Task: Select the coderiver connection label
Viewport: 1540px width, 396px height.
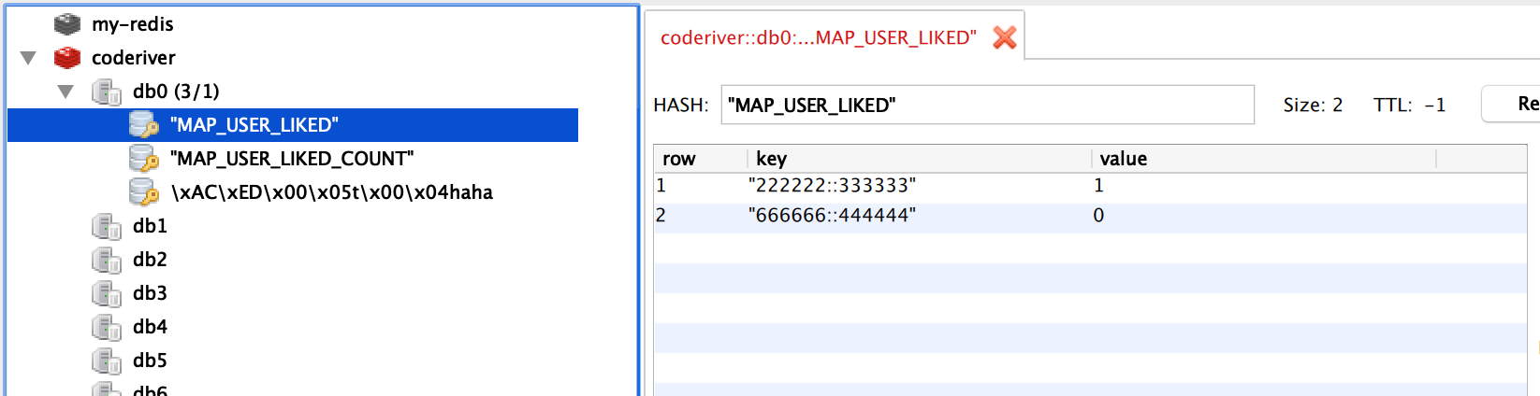Action: (134, 58)
